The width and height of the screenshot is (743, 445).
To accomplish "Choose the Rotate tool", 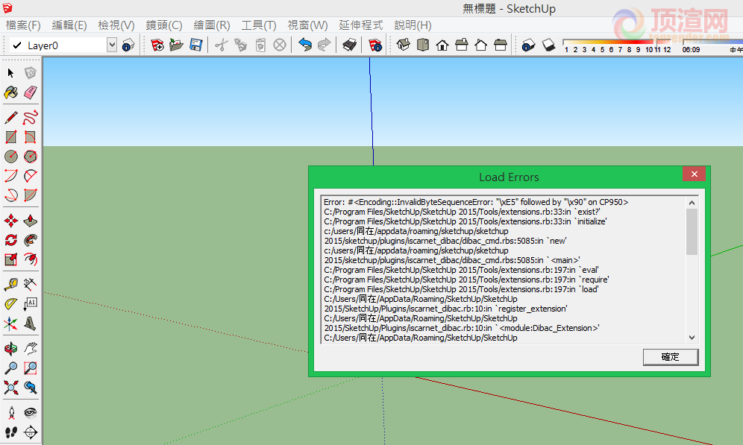I will (11, 240).
